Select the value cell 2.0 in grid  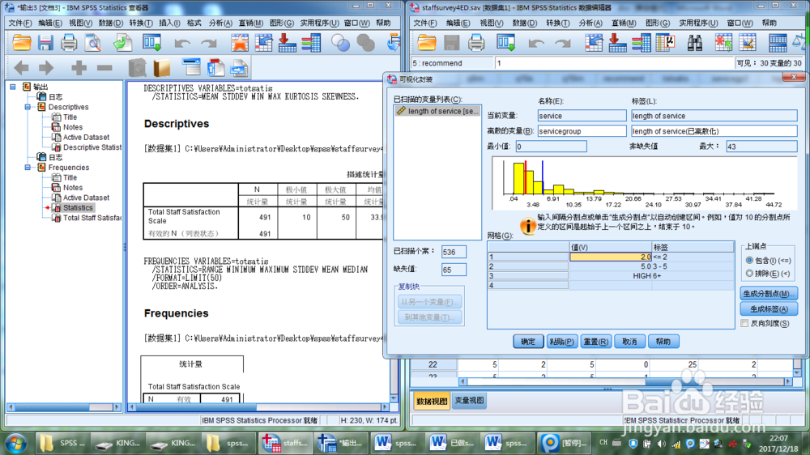tap(611, 257)
